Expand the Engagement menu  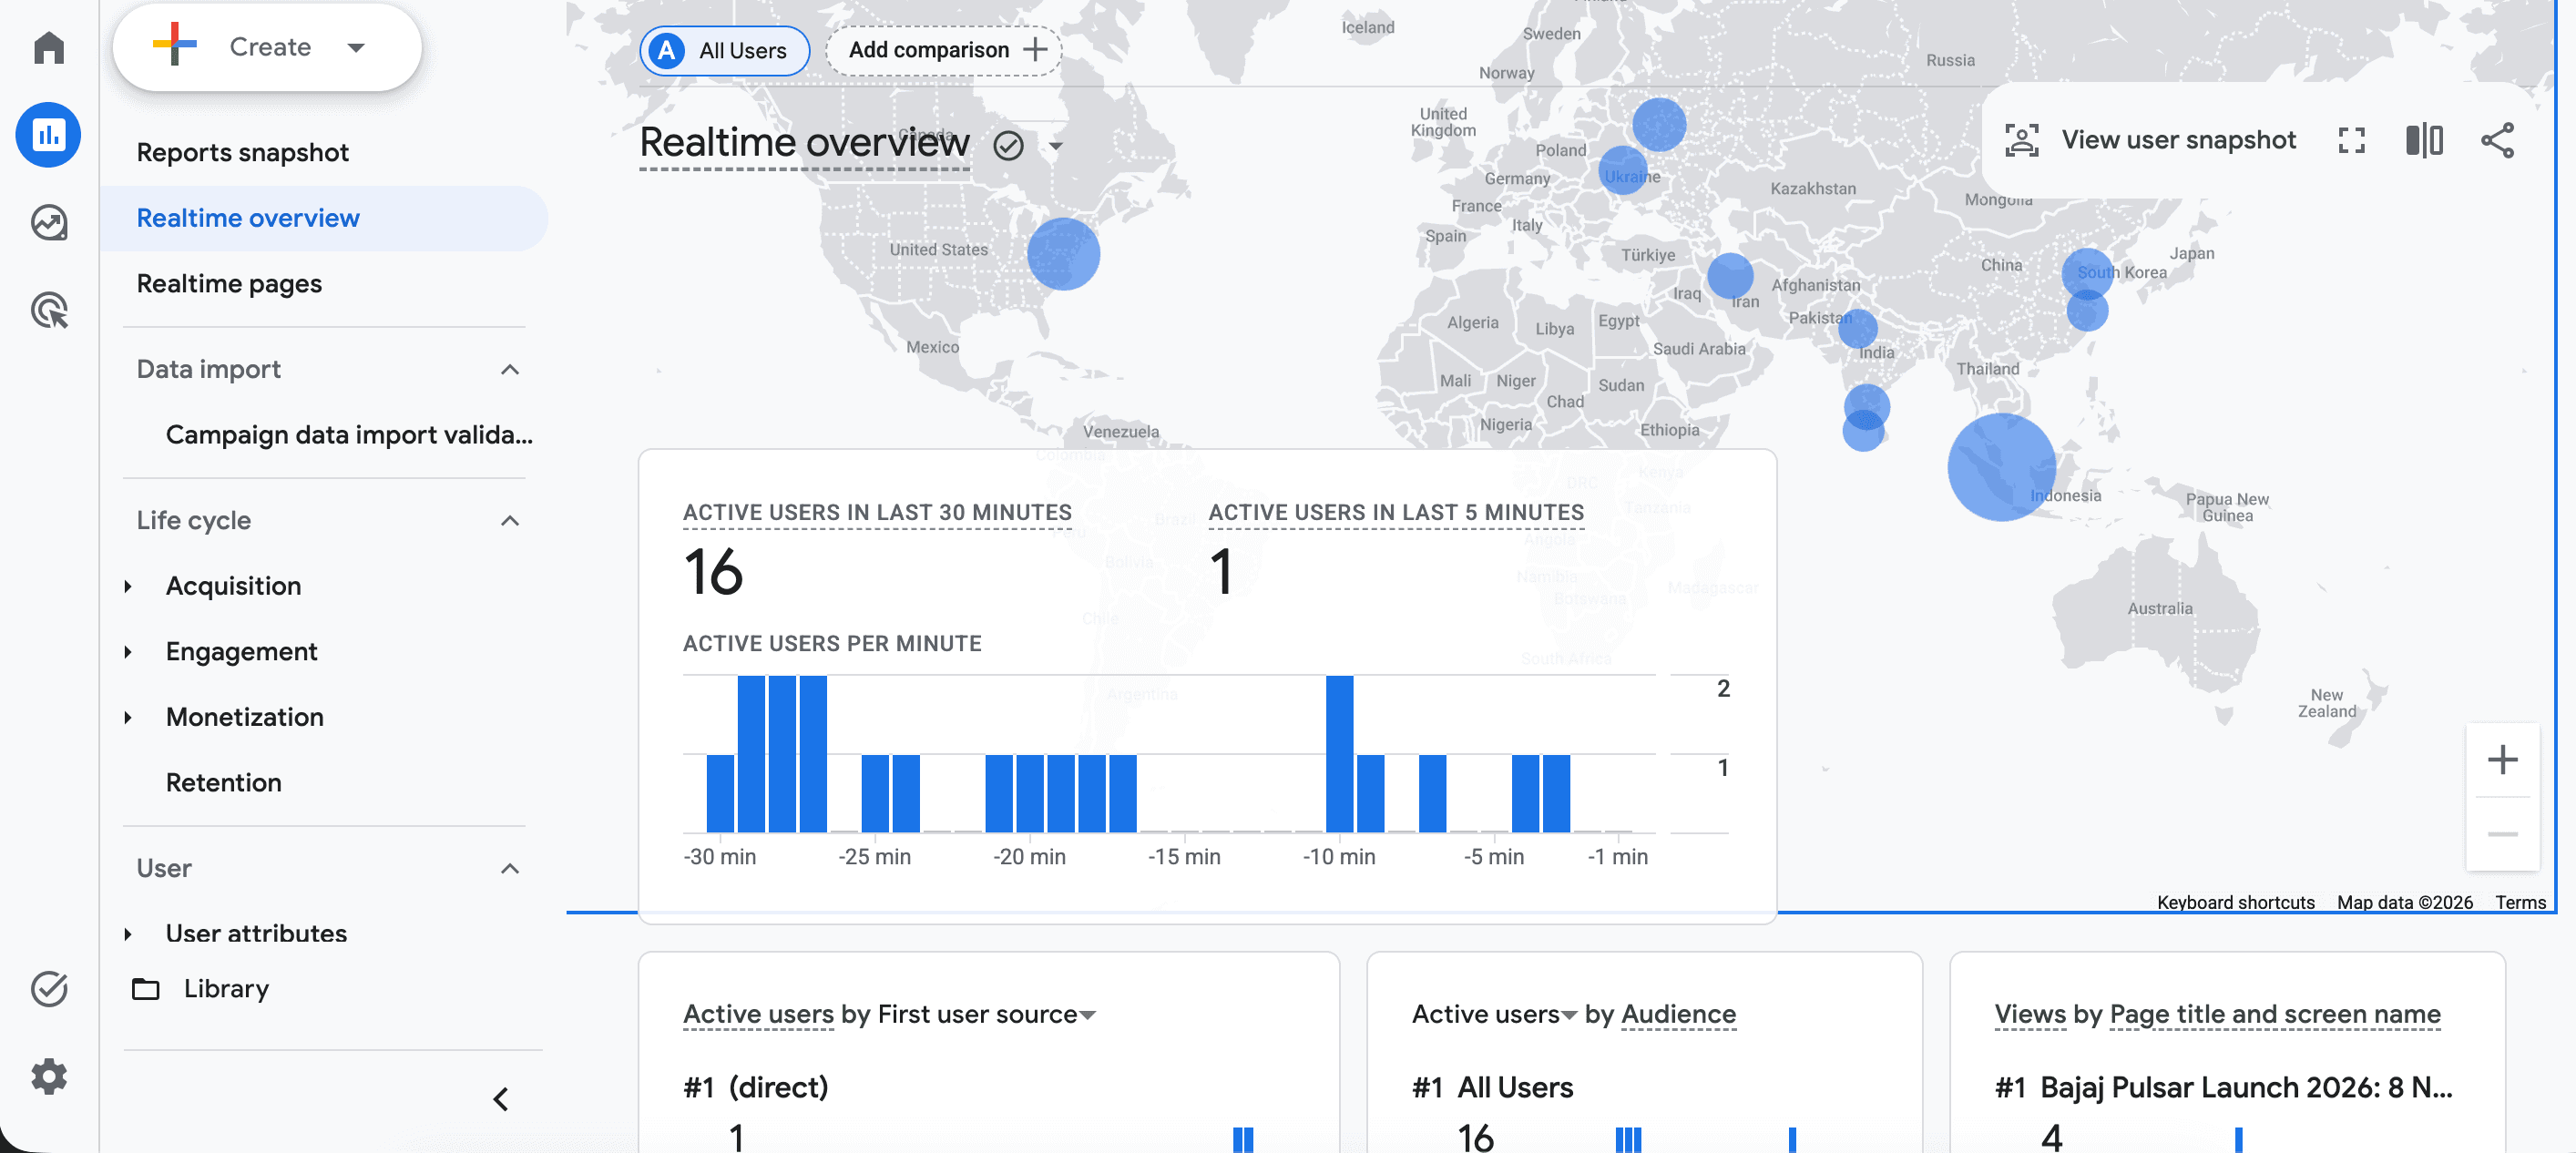[x=128, y=652]
